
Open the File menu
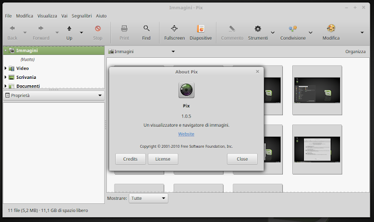coord(8,16)
